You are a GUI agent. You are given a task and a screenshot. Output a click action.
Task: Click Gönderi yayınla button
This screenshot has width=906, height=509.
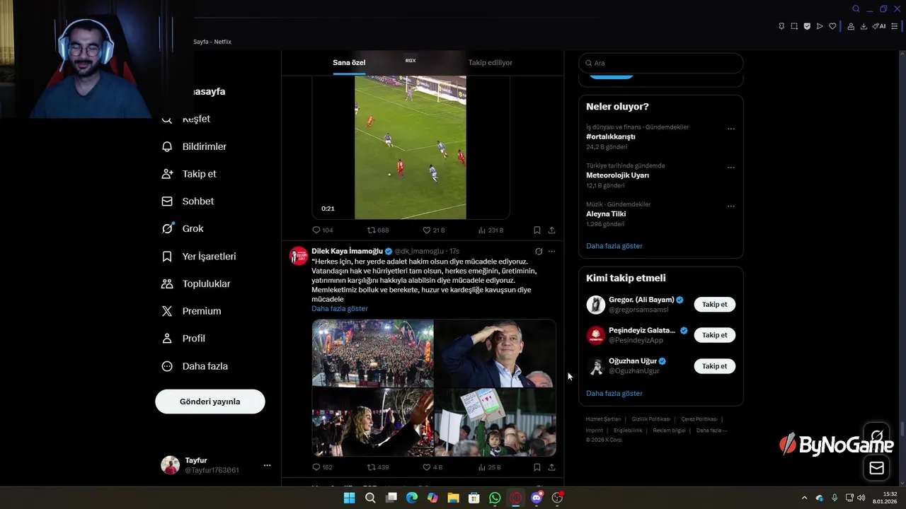tap(210, 402)
